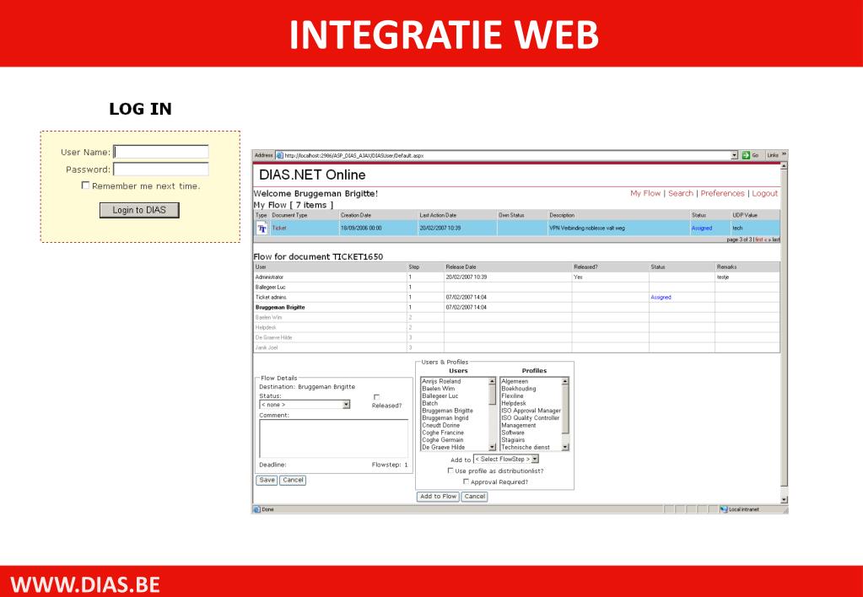Select Management in Profiles list
The image size is (863, 597).
tap(519, 425)
